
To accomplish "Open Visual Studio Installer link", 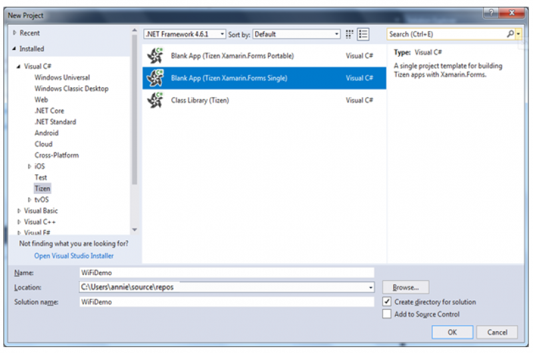I will (x=74, y=256).
